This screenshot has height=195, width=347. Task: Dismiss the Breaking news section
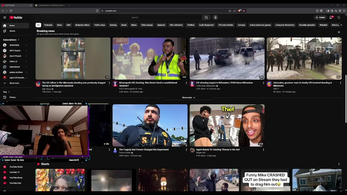pyautogui.click(x=339, y=32)
